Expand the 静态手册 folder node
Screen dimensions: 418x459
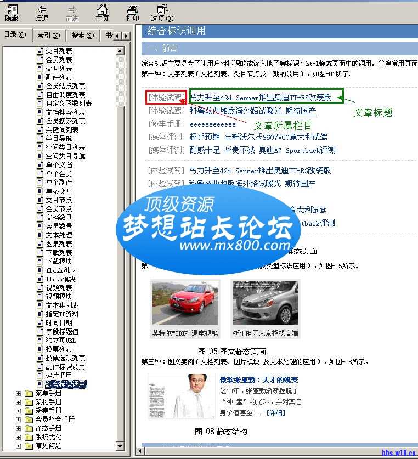(19, 428)
